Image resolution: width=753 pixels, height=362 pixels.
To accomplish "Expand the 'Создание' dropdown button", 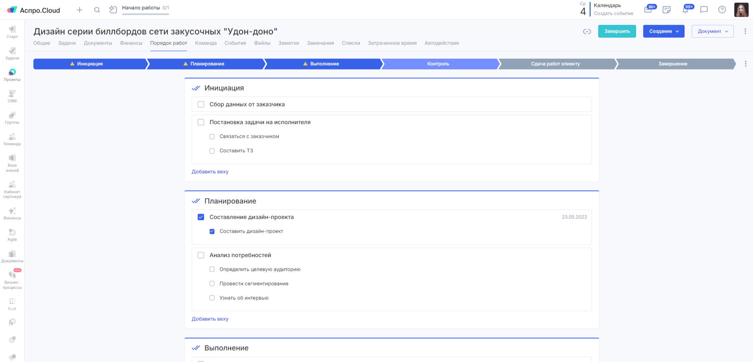I will click(x=663, y=31).
